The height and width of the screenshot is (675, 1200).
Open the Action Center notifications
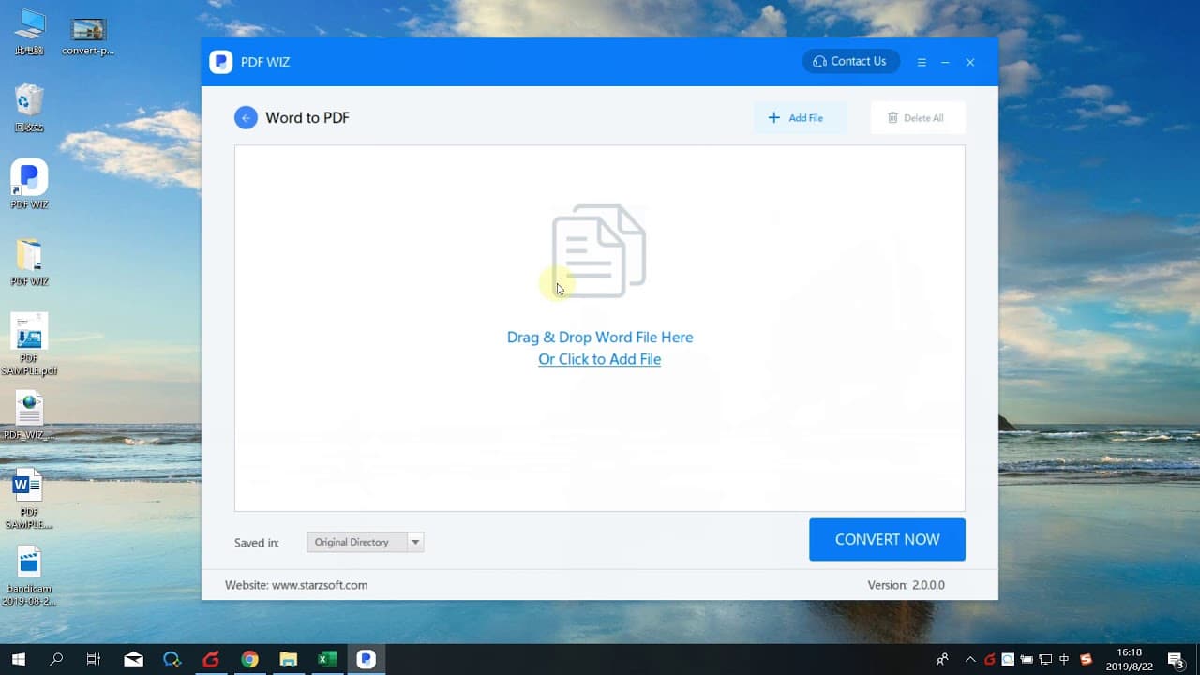click(1177, 660)
